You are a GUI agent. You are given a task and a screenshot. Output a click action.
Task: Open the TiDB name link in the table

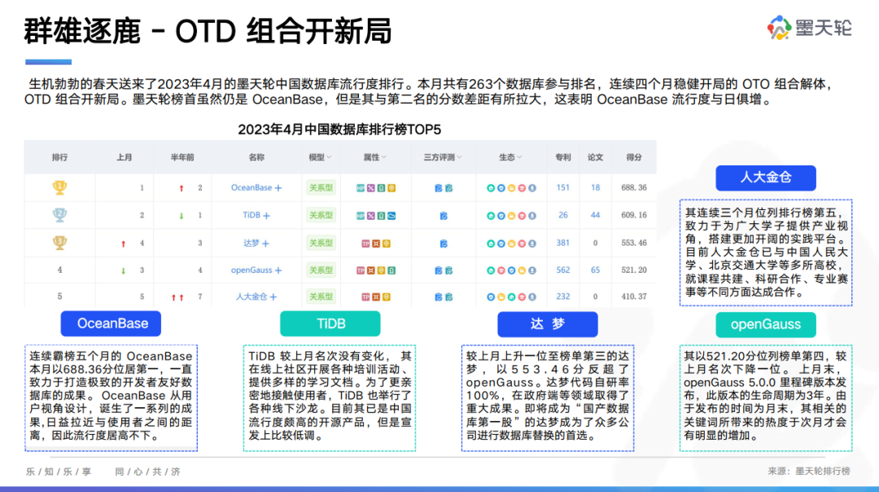pos(251,215)
